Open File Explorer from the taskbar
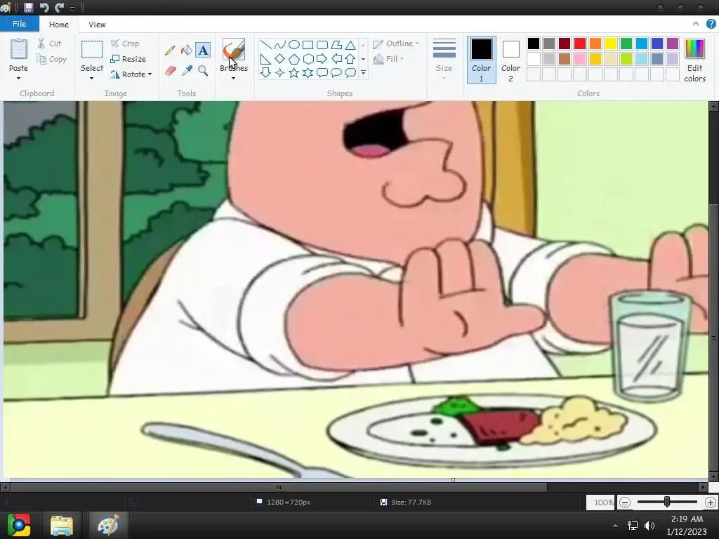This screenshot has width=719, height=539. (x=62, y=525)
